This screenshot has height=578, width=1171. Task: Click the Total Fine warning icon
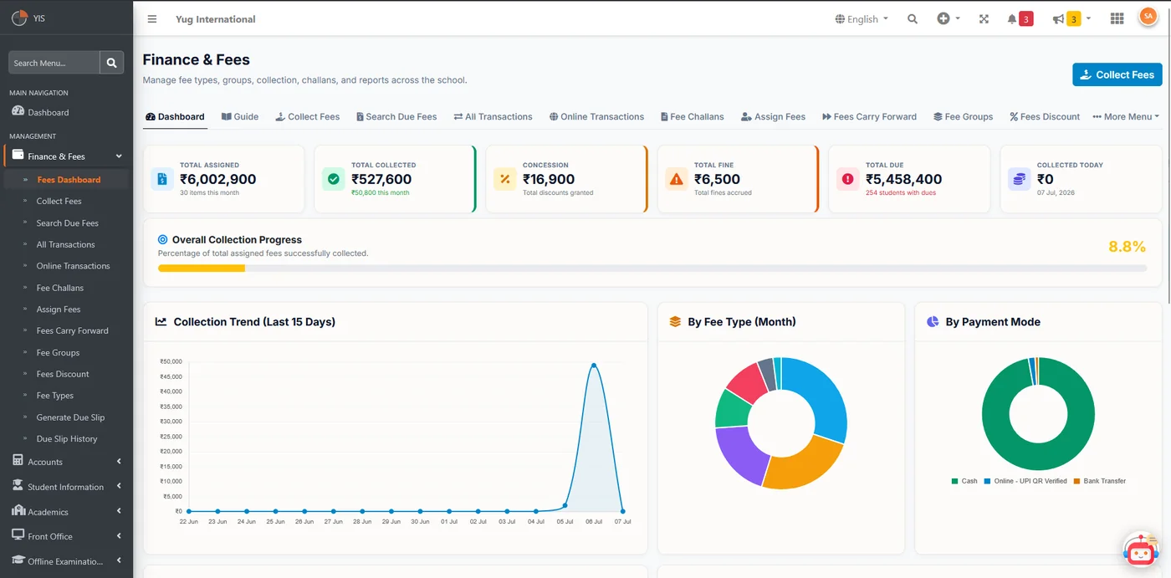click(x=677, y=179)
